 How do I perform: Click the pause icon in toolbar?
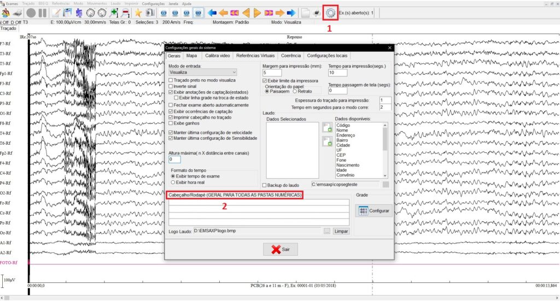click(x=43, y=12)
